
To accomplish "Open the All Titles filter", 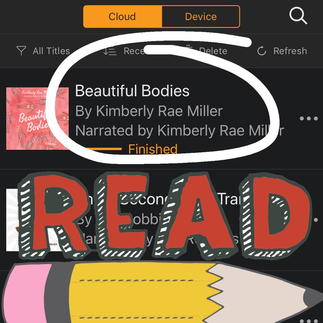I will 51,51.
